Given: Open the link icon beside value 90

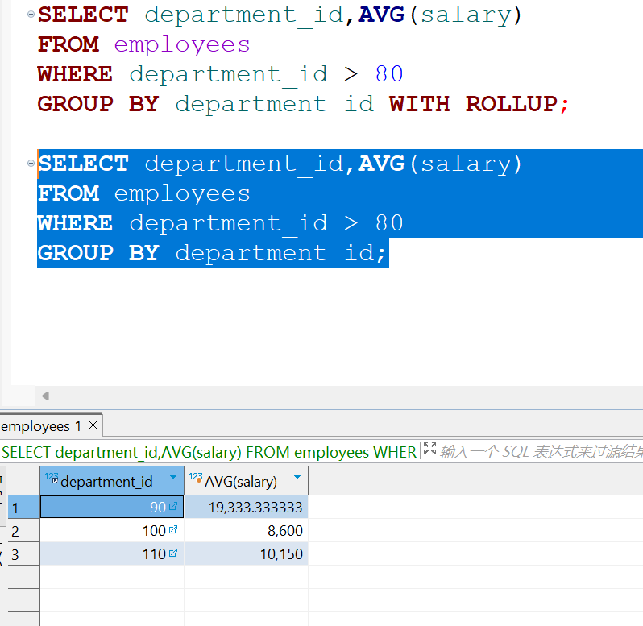Looking at the screenshot, I should tap(172, 507).
